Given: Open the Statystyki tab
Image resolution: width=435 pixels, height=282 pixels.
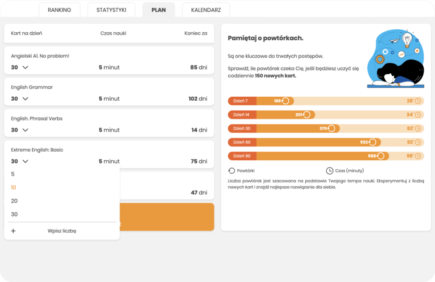Looking at the screenshot, I should (111, 10).
